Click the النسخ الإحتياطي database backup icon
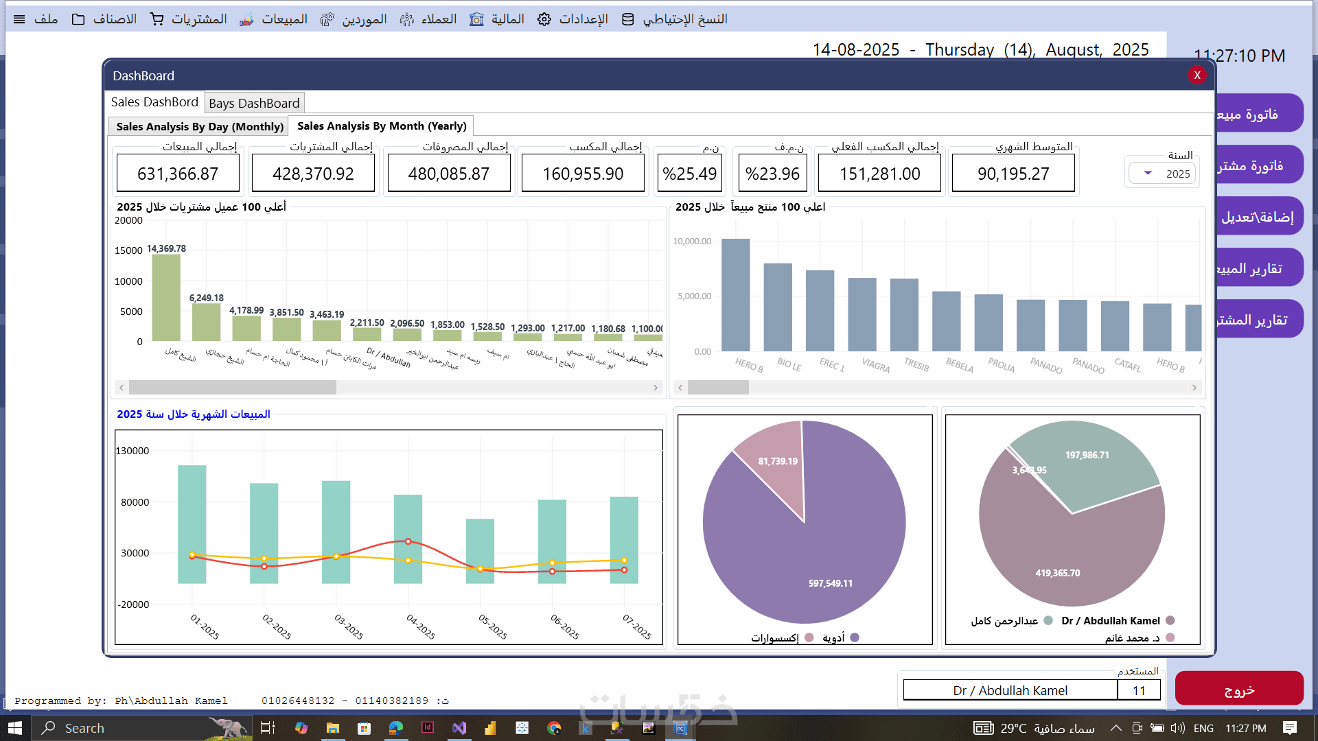 coord(627,19)
